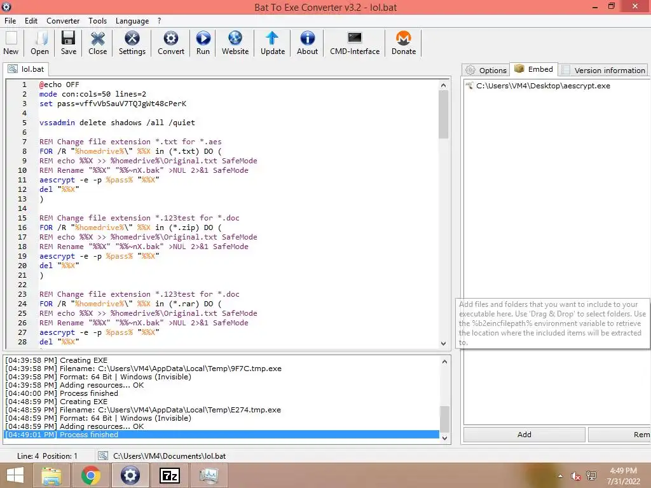Open the Language menu
The width and height of the screenshot is (651, 488).
pyautogui.click(x=132, y=21)
